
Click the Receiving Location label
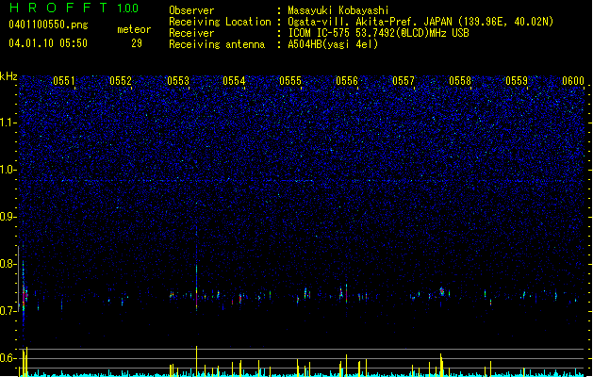[220, 22]
